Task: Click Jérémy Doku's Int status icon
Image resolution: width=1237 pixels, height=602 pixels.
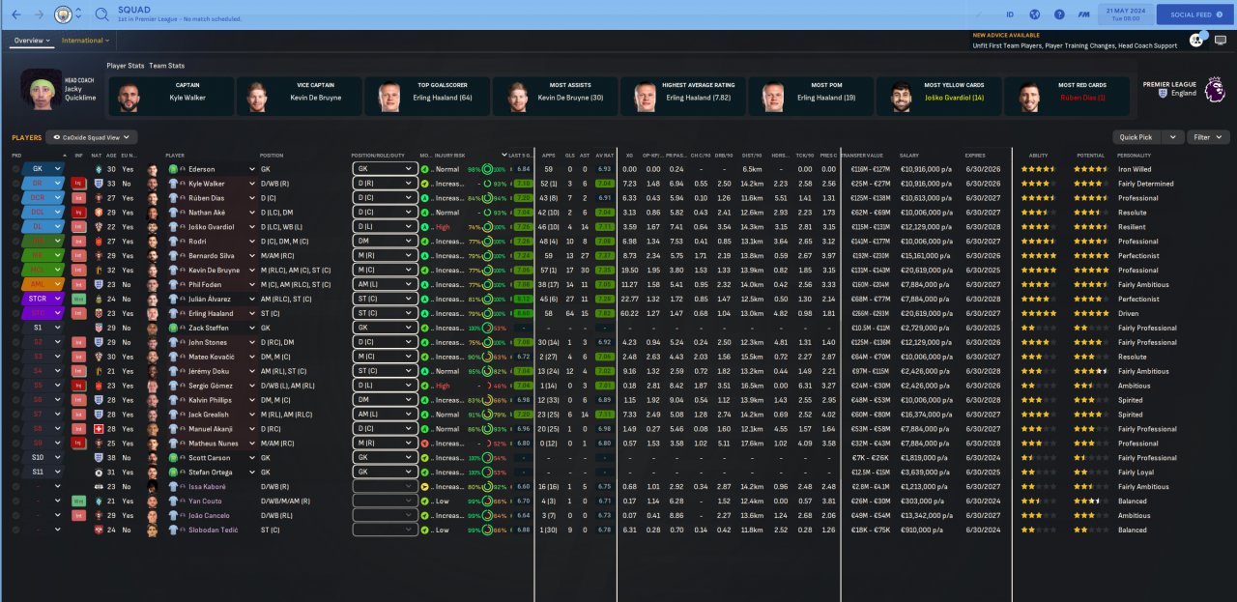Action: 79,371
